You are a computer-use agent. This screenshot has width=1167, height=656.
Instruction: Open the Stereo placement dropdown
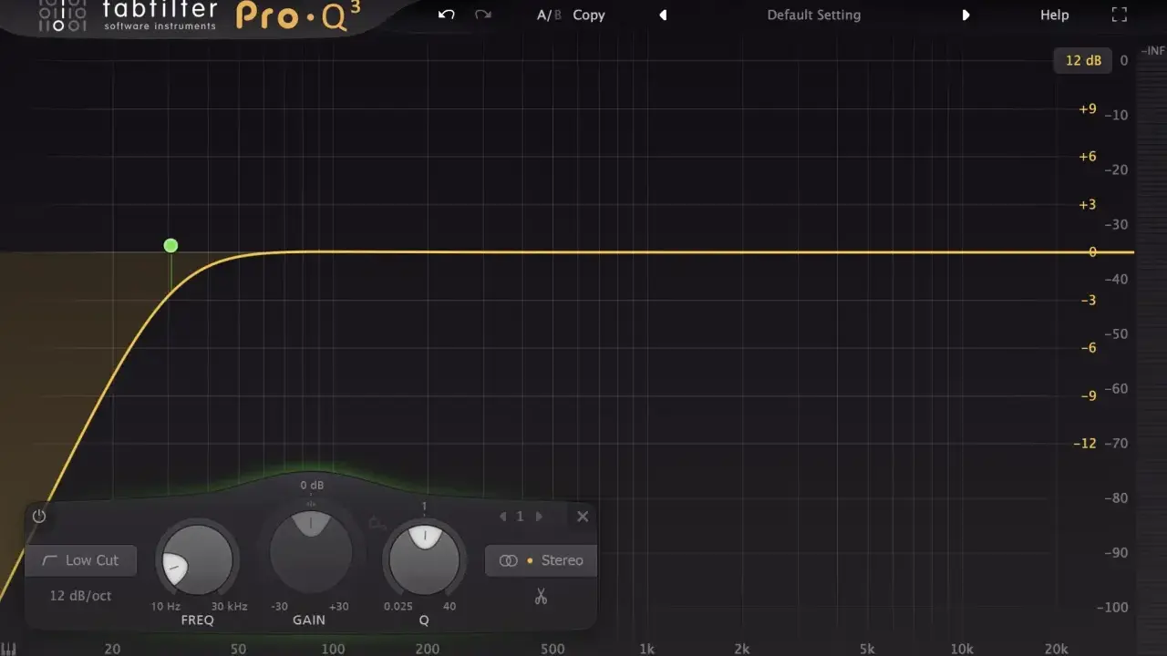(542, 560)
